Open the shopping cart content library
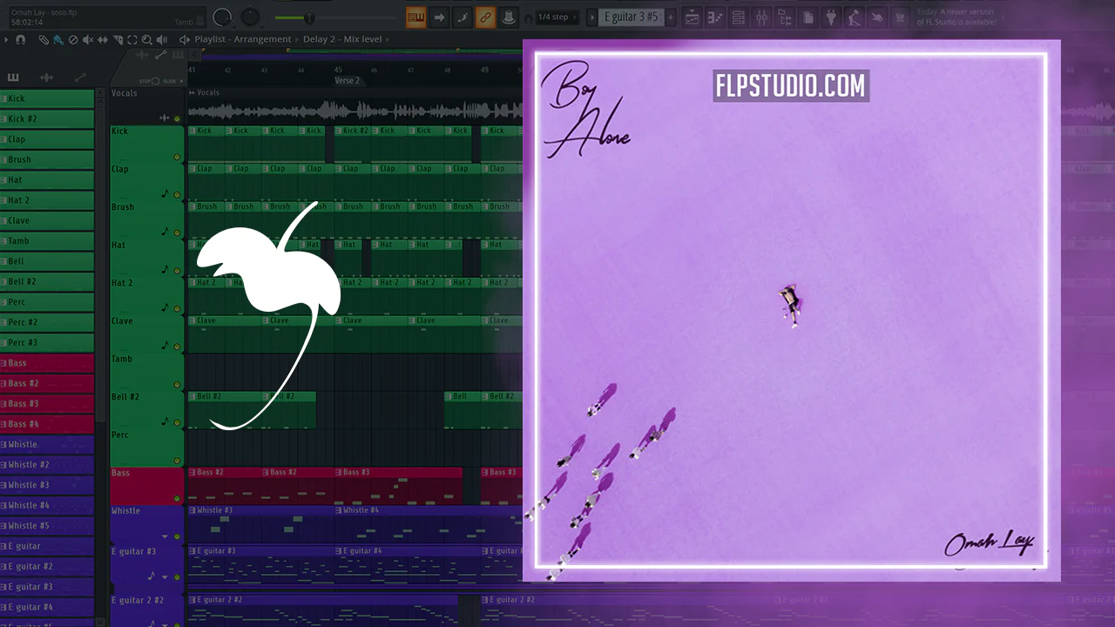 [899, 17]
